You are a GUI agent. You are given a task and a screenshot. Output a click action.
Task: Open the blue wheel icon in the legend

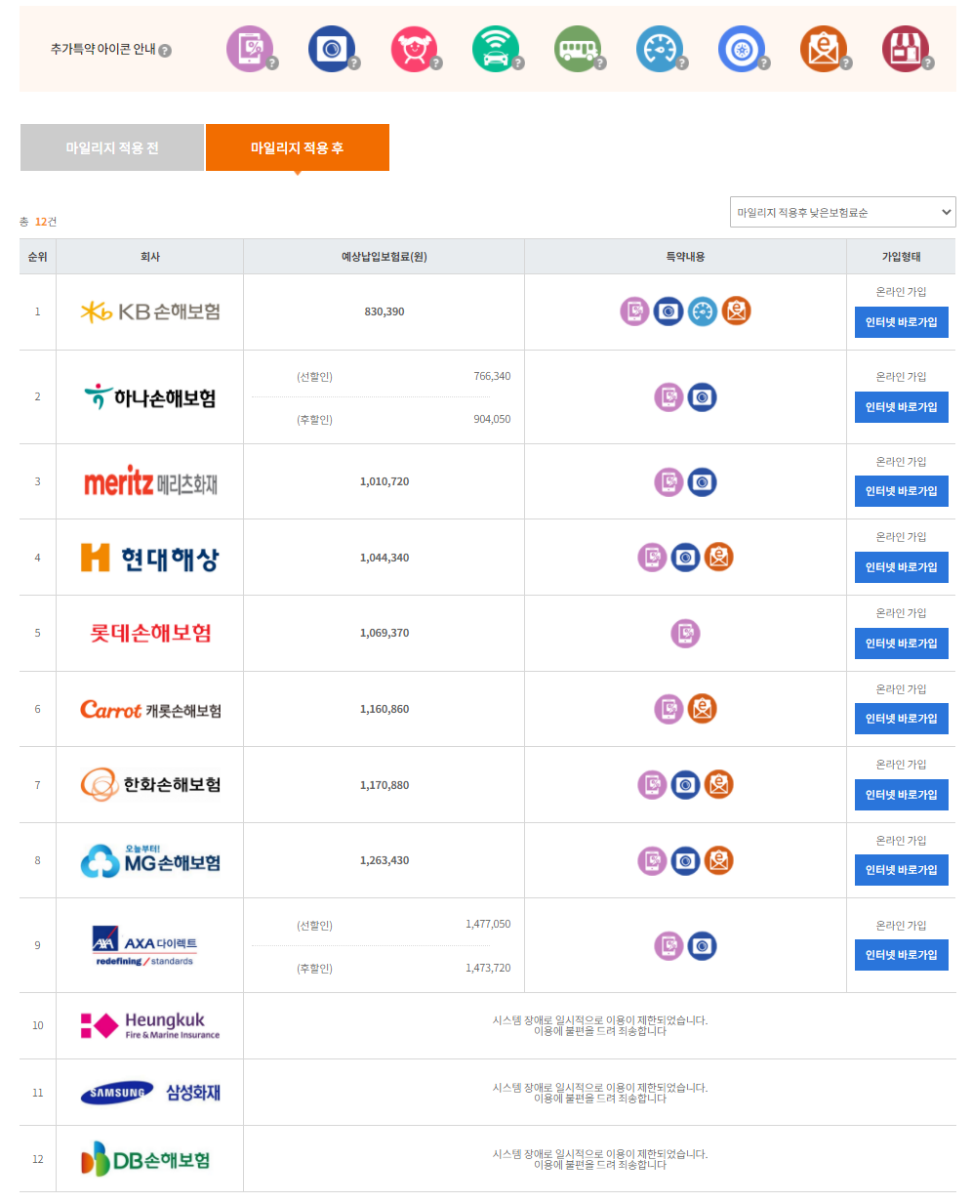coord(742,48)
